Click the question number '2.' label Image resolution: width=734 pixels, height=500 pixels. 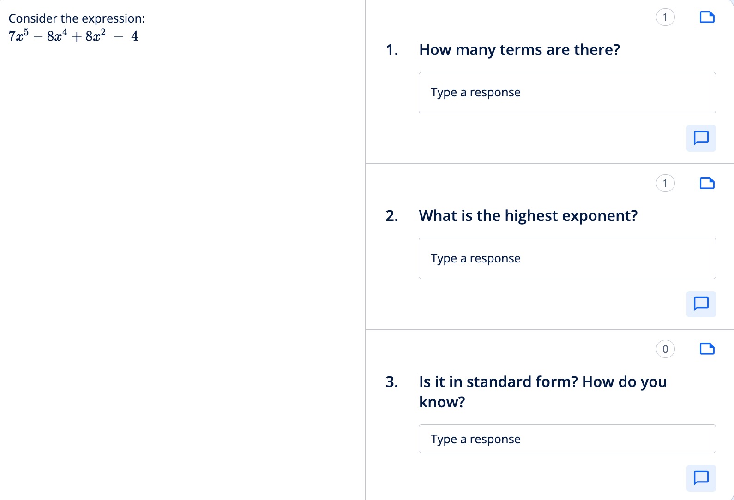point(392,216)
